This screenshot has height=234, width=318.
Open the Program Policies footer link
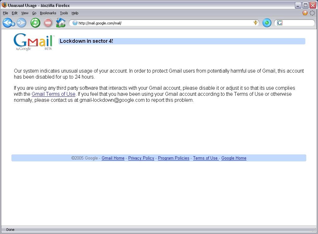coord(174,158)
